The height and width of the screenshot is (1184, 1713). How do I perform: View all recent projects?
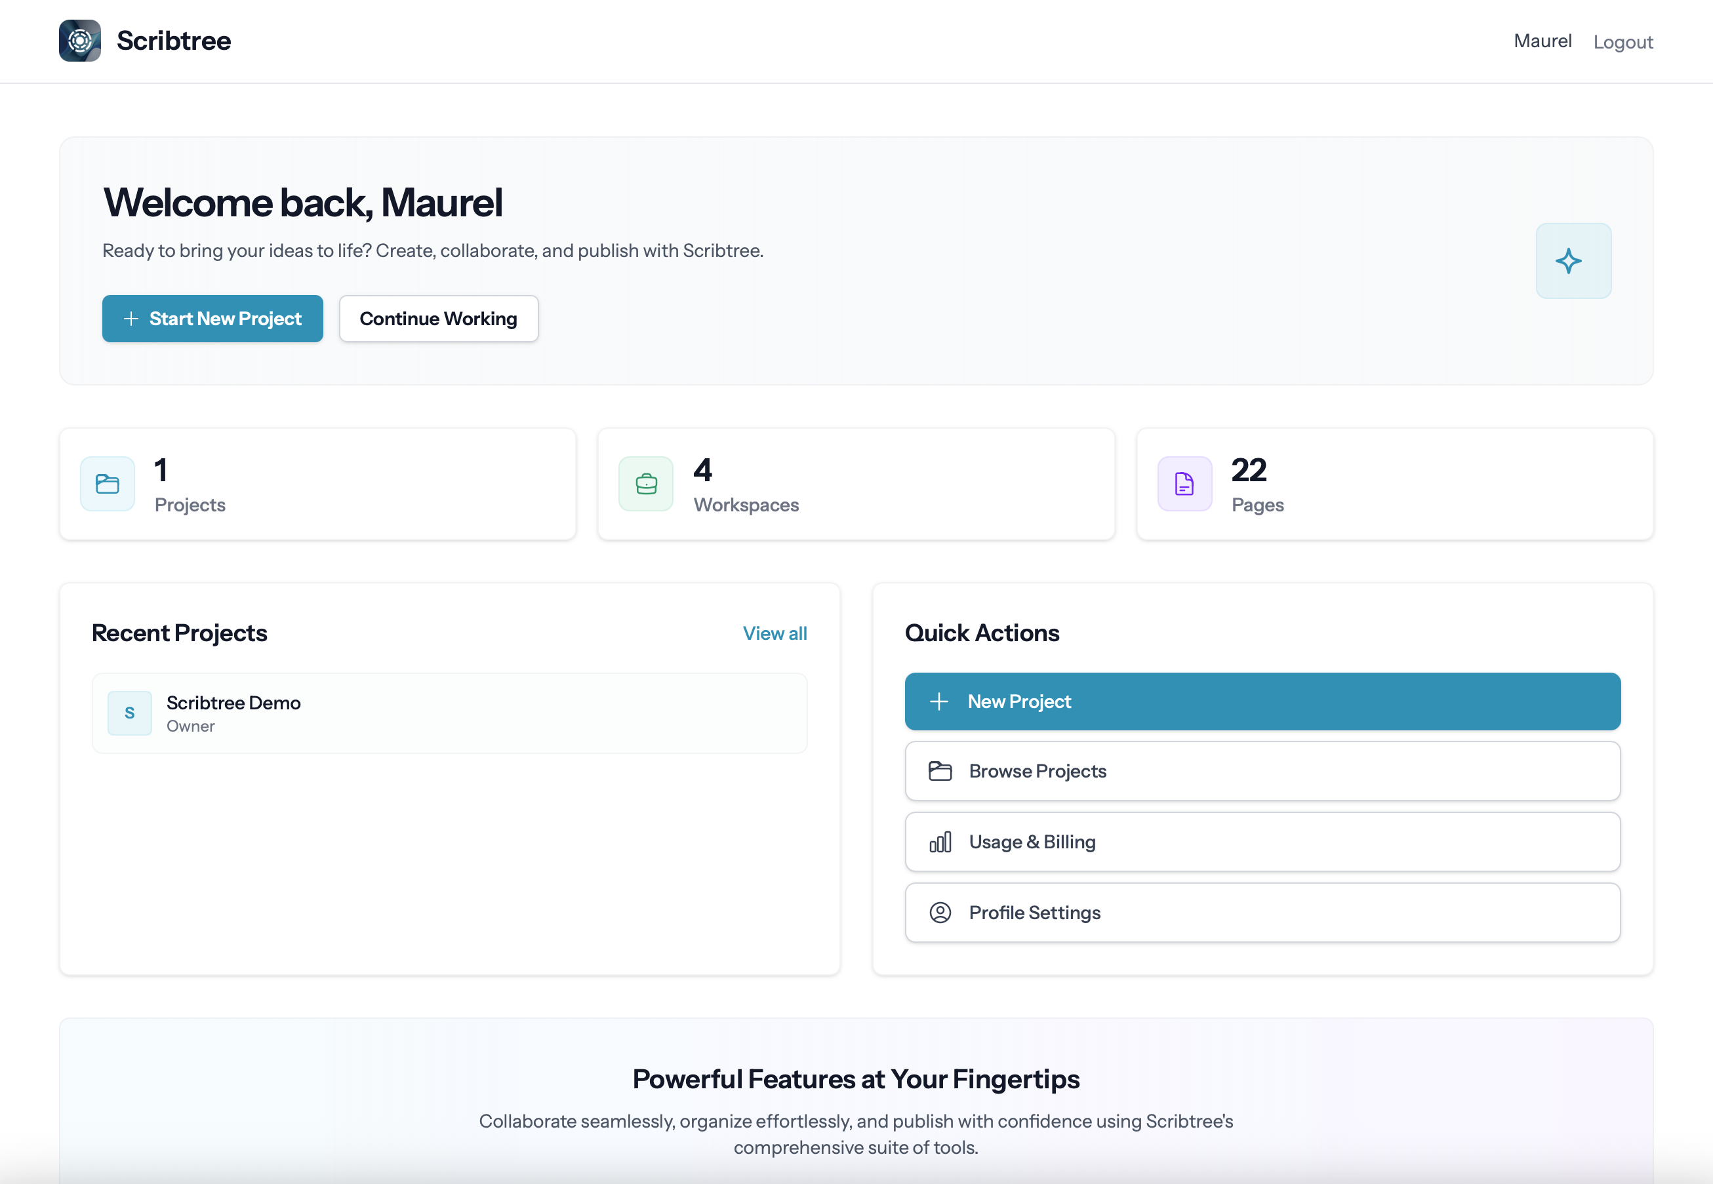click(775, 633)
